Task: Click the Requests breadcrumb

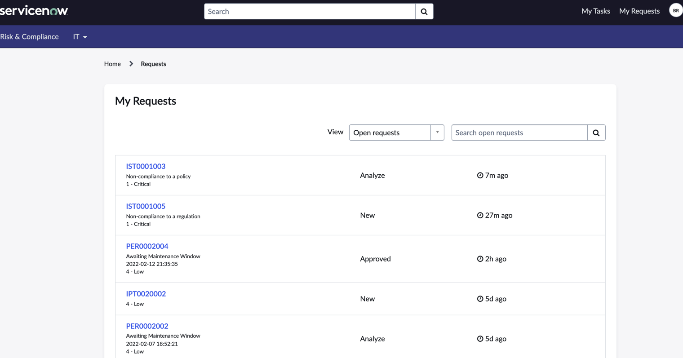Action: click(x=153, y=64)
